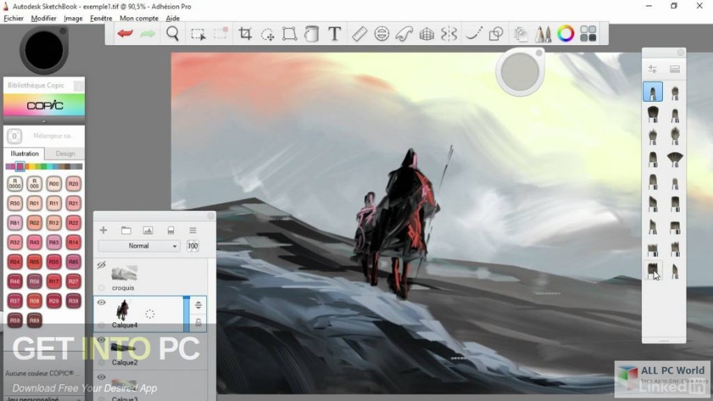
Task: Select the magnifier zoom tool
Action: coord(172,33)
